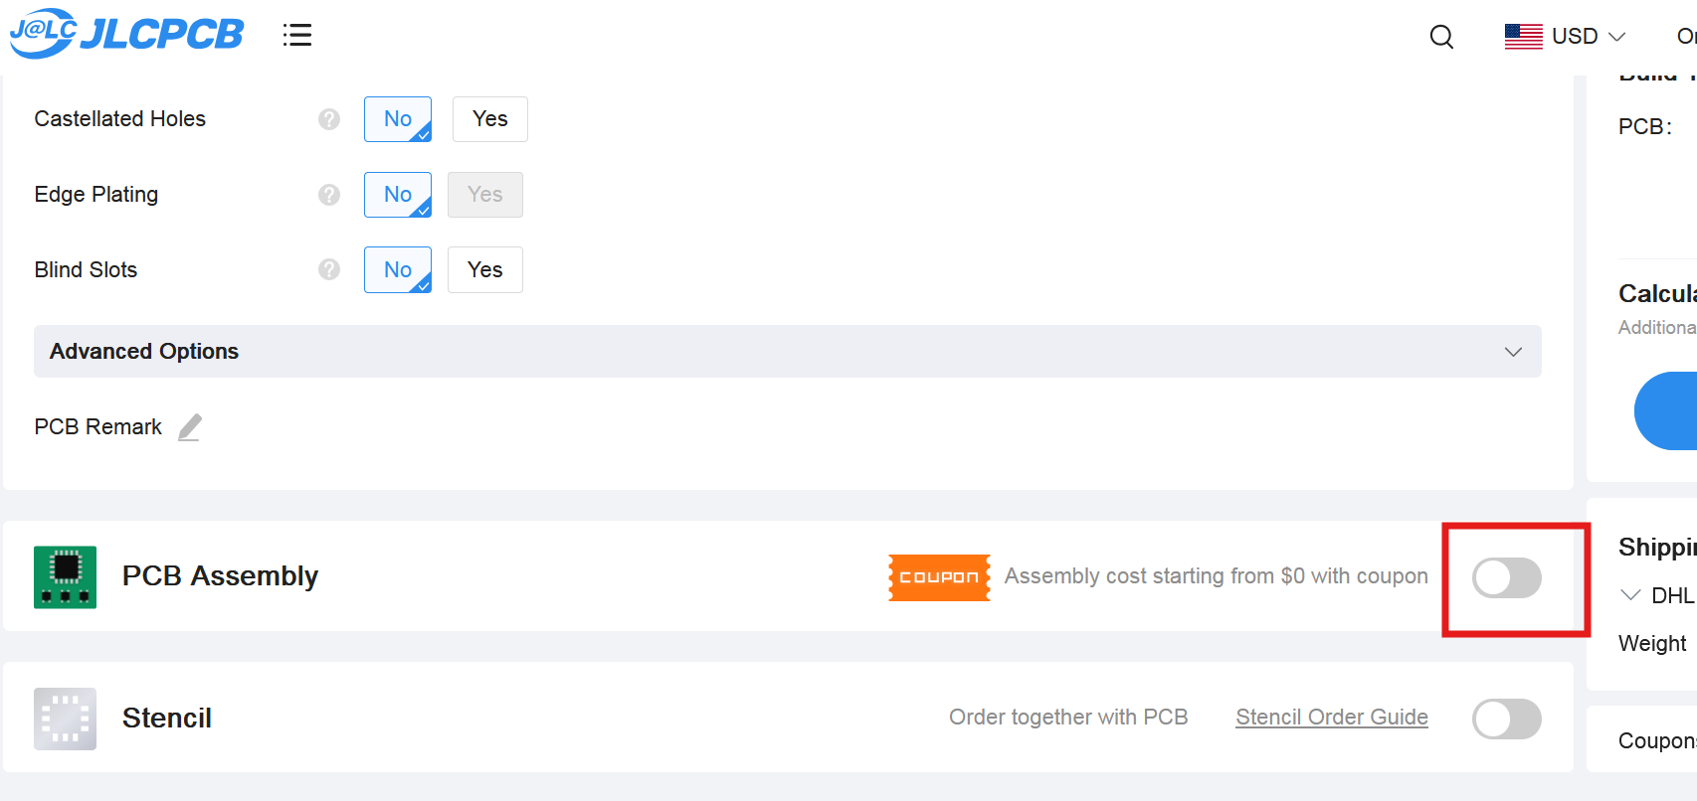The width and height of the screenshot is (1697, 801).
Task: Select Yes for Blind Slots
Action: (x=485, y=269)
